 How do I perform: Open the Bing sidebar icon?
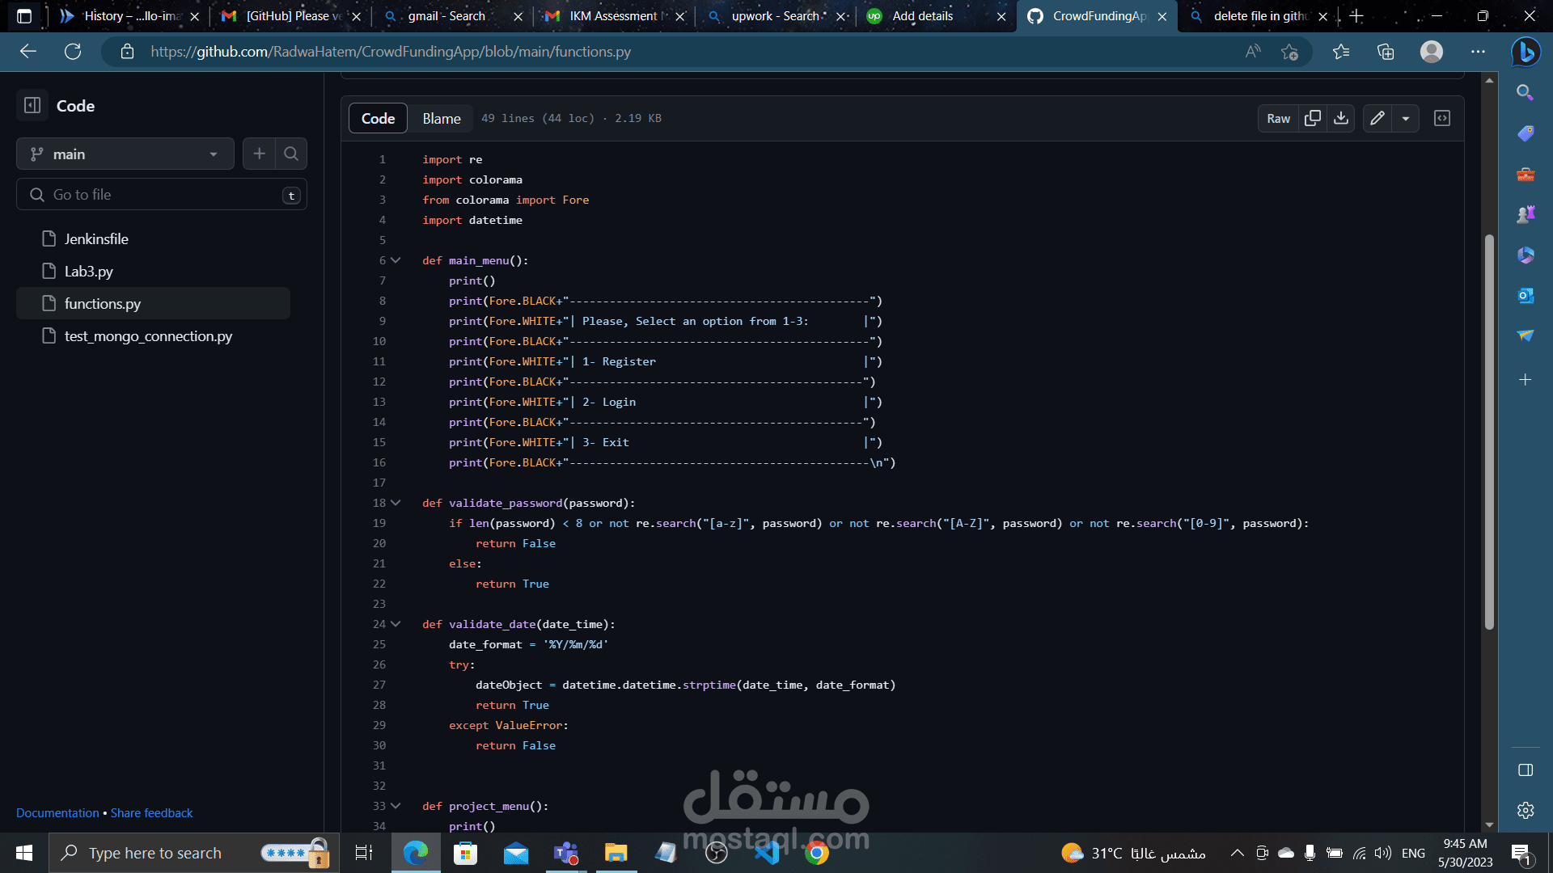[x=1525, y=52]
